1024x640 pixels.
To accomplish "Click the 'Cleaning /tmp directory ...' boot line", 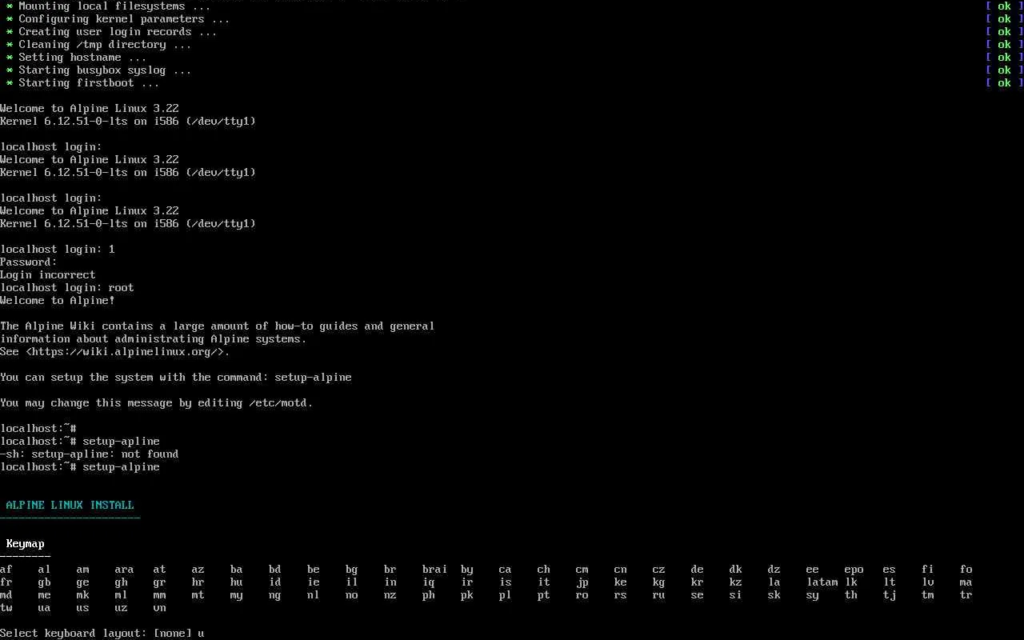I will [99, 44].
